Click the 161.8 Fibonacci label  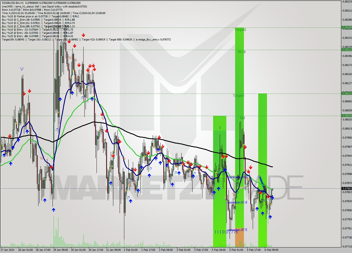tap(241, 52)
